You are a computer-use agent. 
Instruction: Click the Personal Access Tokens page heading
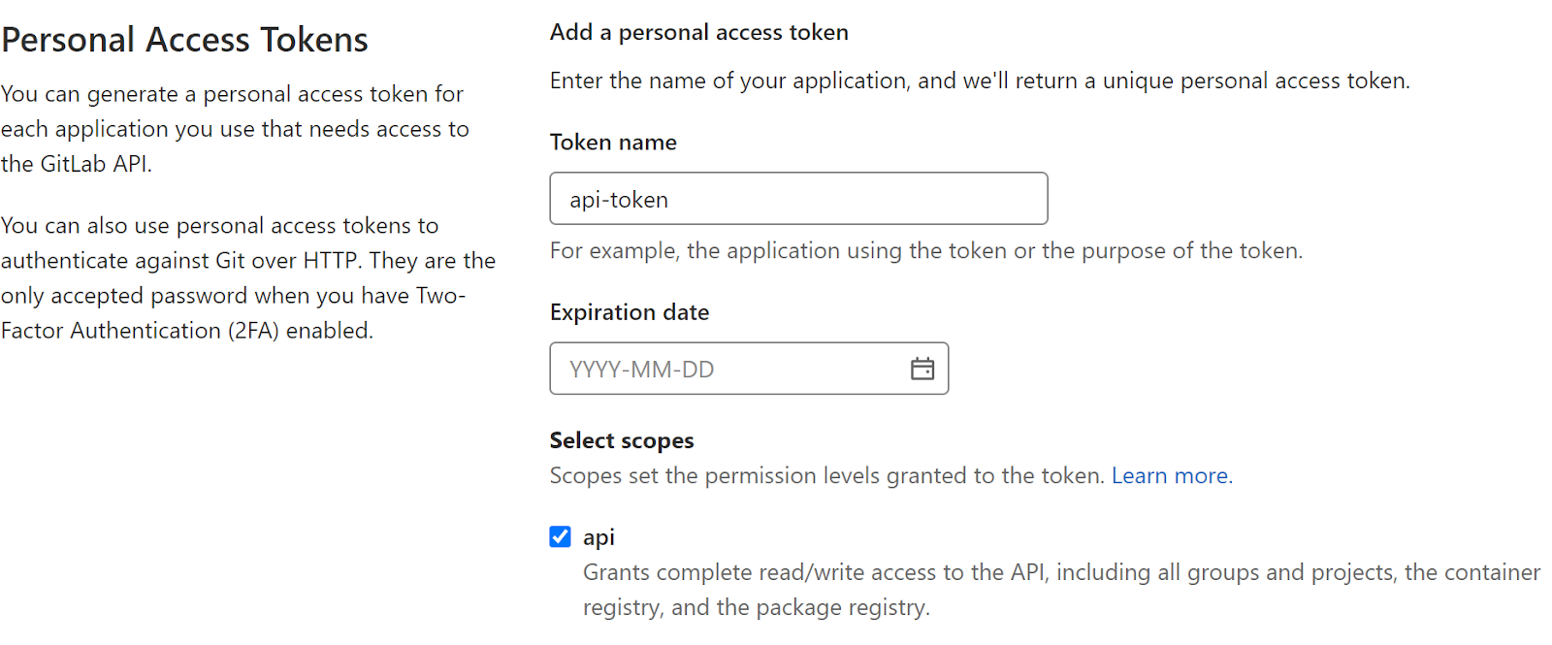click(x=184, y=40)
